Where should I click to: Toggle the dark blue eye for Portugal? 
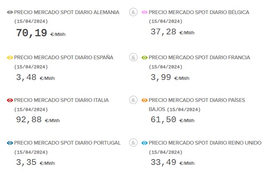pyautogui.click(x=10, y=143)
